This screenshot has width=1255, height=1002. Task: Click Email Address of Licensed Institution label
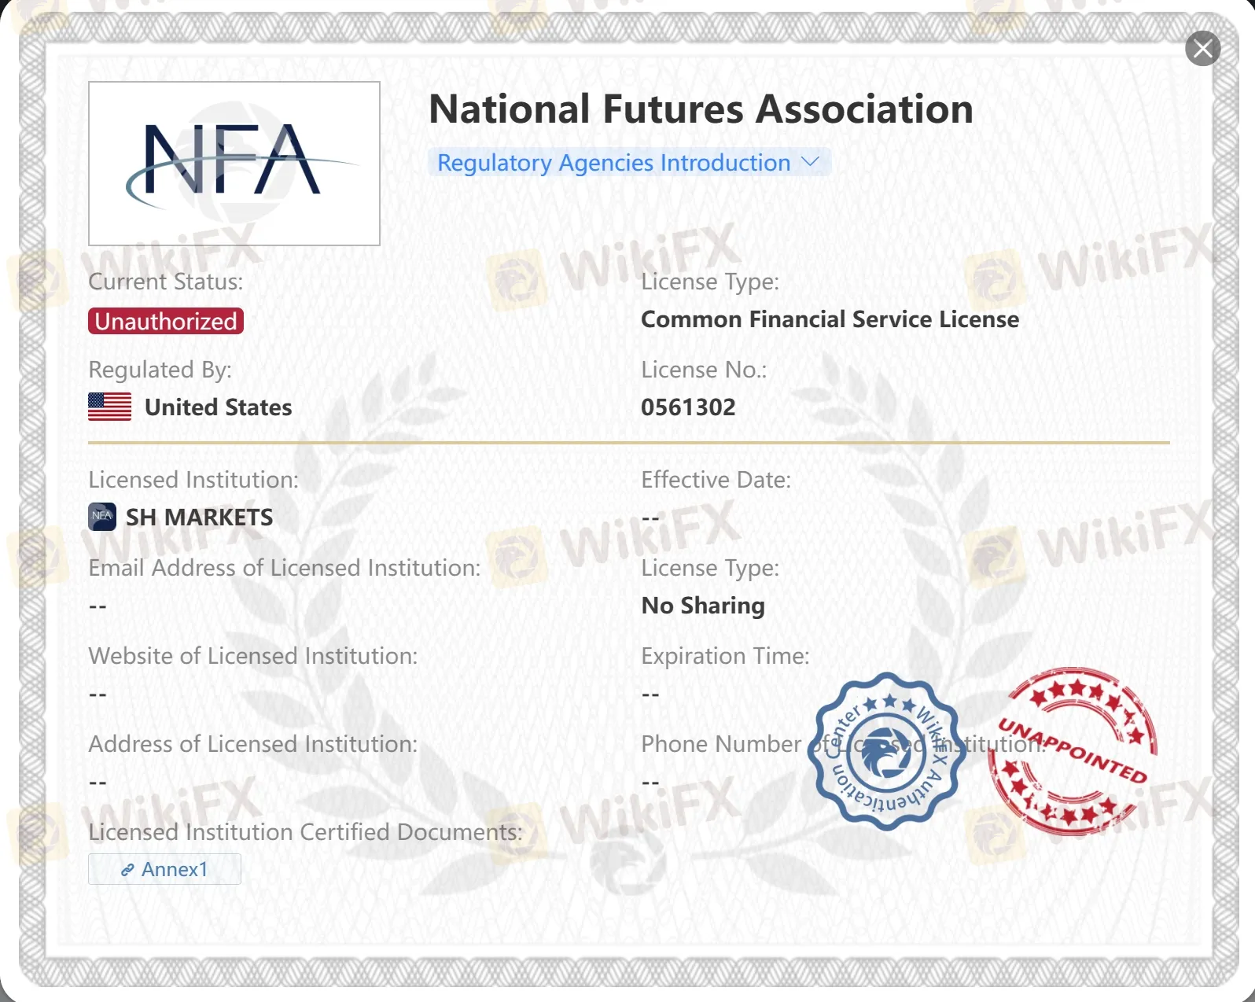tap(285, 568)
